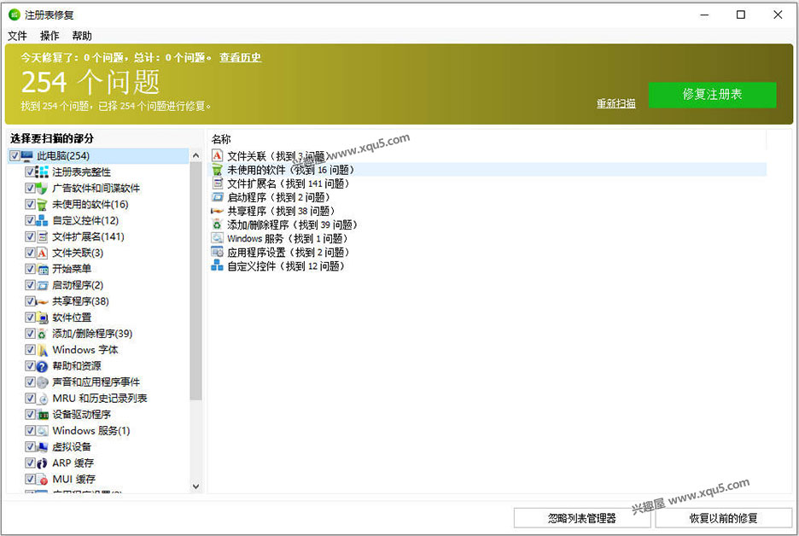Click the 未使用的软件 icon in results list
This screenshot has width=799, height=536.
(216, 169)
